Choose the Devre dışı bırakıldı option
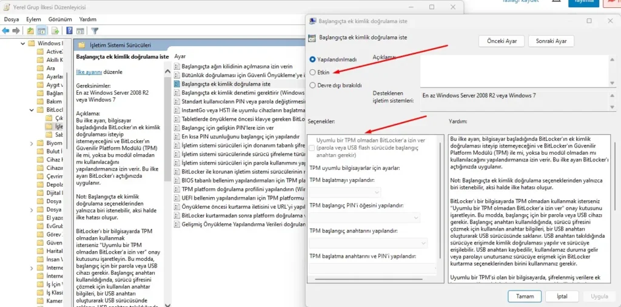The height and width of the screenshot is (307, 621). (312, 86)
